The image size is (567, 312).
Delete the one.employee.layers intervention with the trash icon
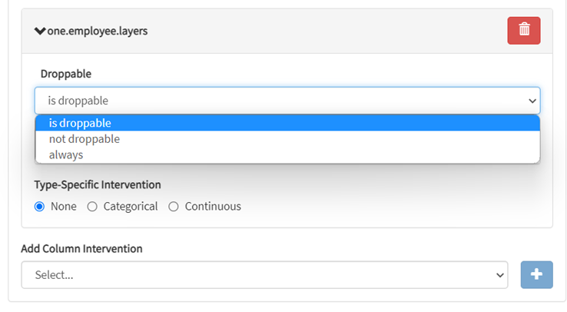(524, 30)
